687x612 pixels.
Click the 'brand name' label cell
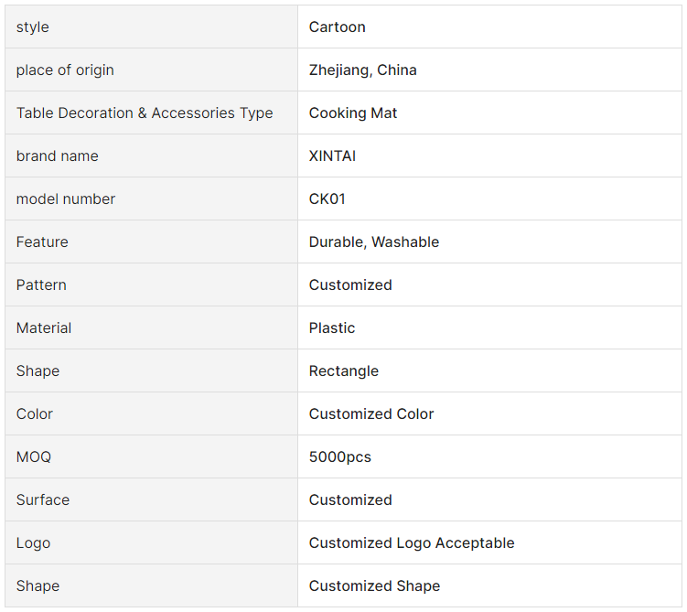(x=57, y=156)
